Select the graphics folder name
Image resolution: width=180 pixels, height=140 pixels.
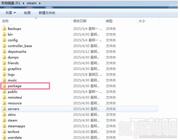(15, 69)
